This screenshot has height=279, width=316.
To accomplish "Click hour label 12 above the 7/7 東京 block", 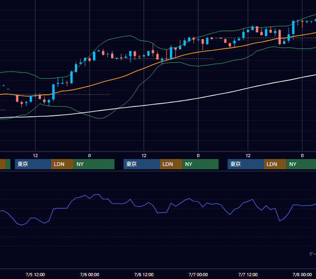I will 248,156.
